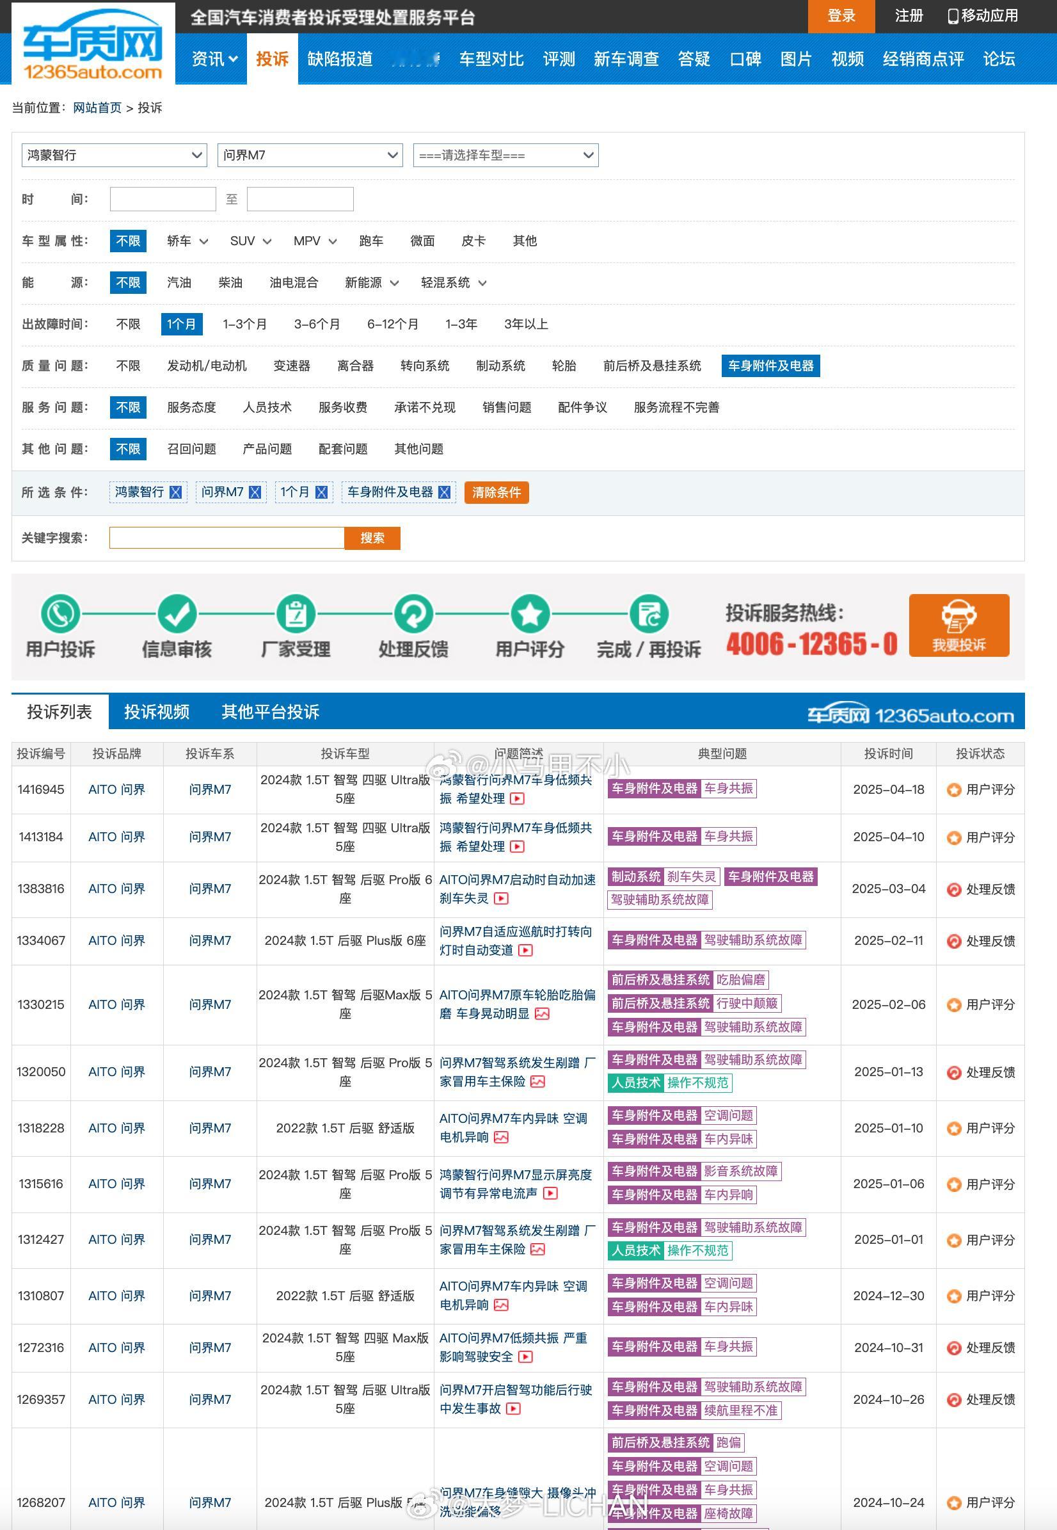Expand the 轿车 sub-options

pos(203,241)
